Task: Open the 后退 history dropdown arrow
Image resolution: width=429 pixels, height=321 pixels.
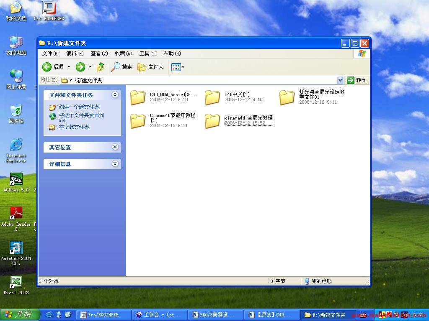Action: [69, 66]
